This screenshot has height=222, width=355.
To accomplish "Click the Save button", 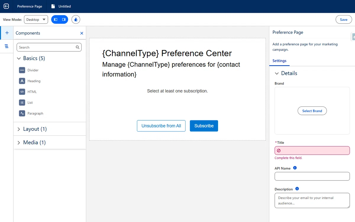I will click(344, 20).
